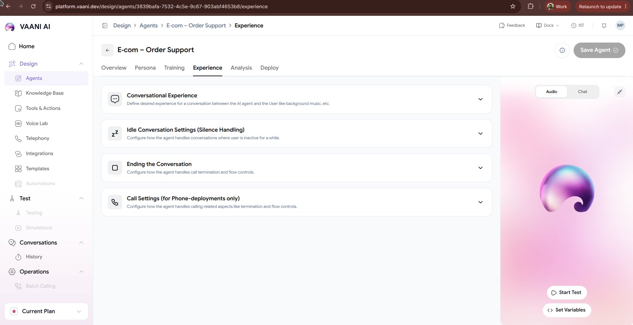The height and width of the screenshot is (325, 633).
Task: Open the Training tab
Action: point(174,68)
